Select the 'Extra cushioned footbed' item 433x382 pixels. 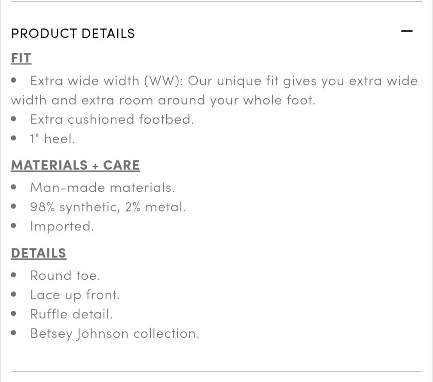click(x=112, y=119)
